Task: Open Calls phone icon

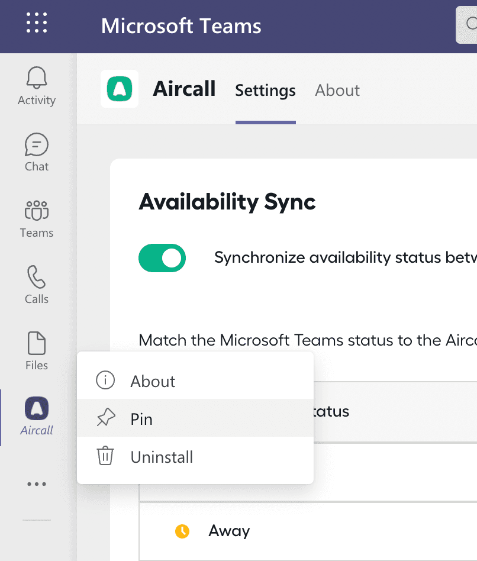Action: (37, 285)
